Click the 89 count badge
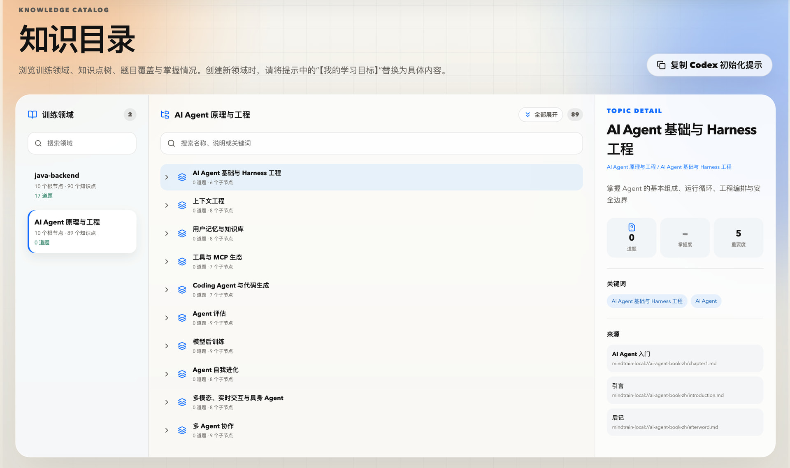Image resolution: width=790 pixels, height=468 pixels. click(575, 115)
